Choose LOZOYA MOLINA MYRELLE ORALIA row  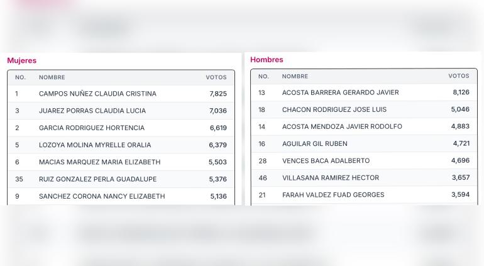coord(121,145)
